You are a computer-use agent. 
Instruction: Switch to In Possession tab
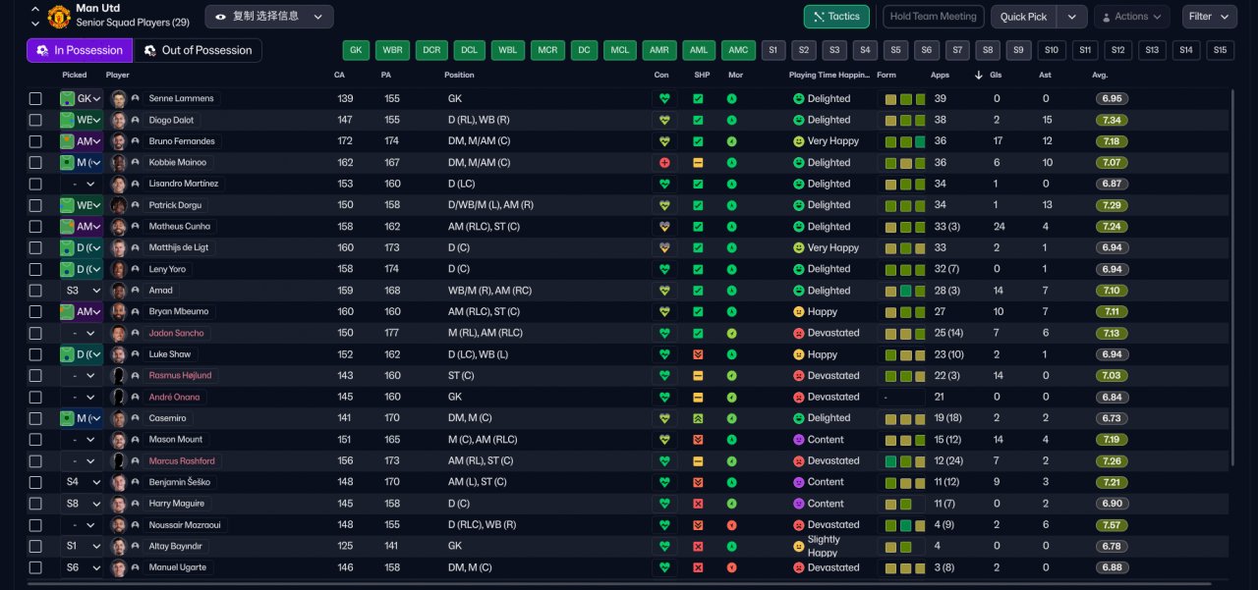coord(80,50)
